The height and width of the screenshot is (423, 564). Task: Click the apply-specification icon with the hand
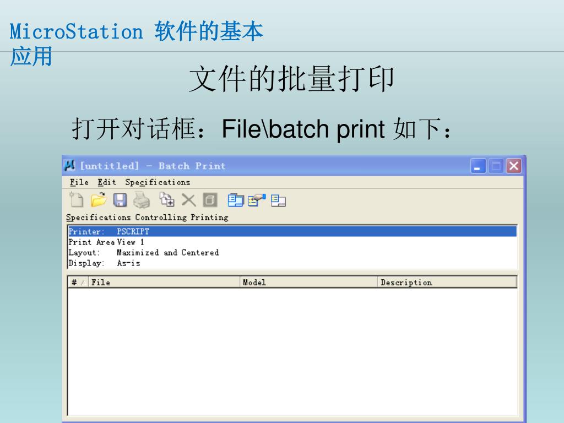[x=257, y=200]
